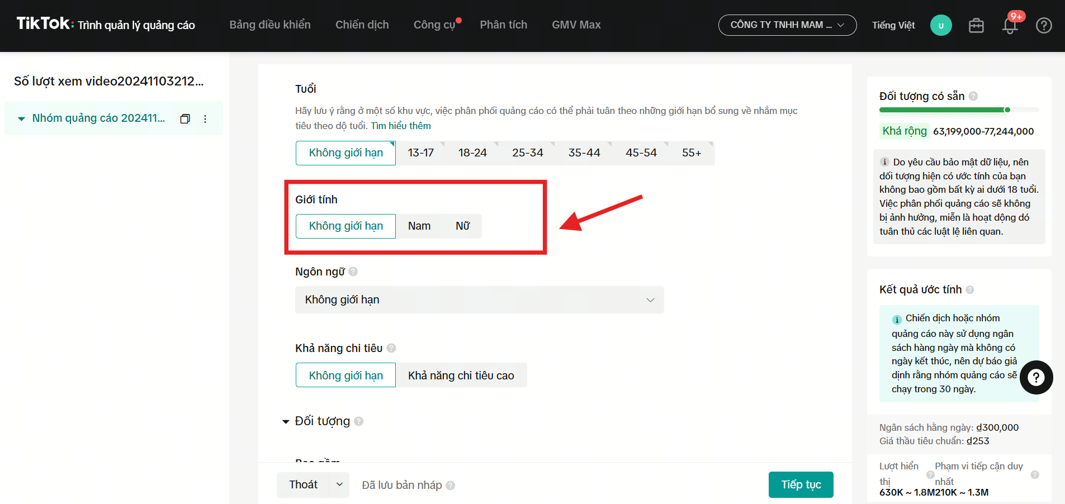Click the Ngân sách hằng ngày đ300,000 text

(949, 427)
